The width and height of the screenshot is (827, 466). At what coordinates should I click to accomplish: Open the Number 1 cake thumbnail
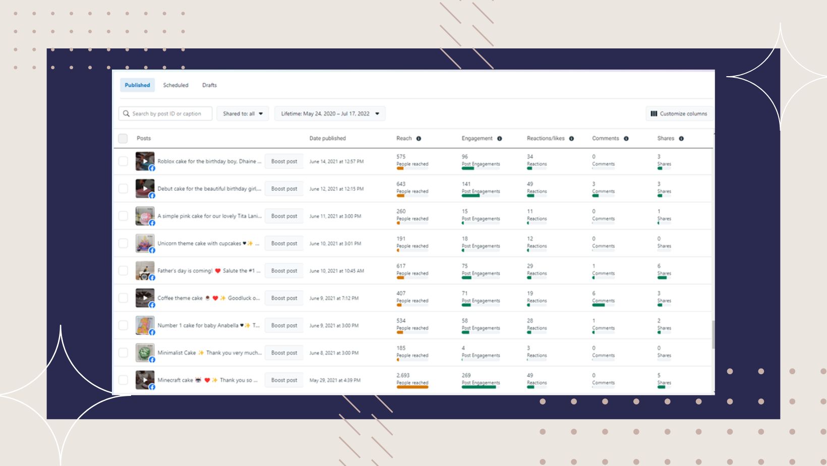(145, 325)
